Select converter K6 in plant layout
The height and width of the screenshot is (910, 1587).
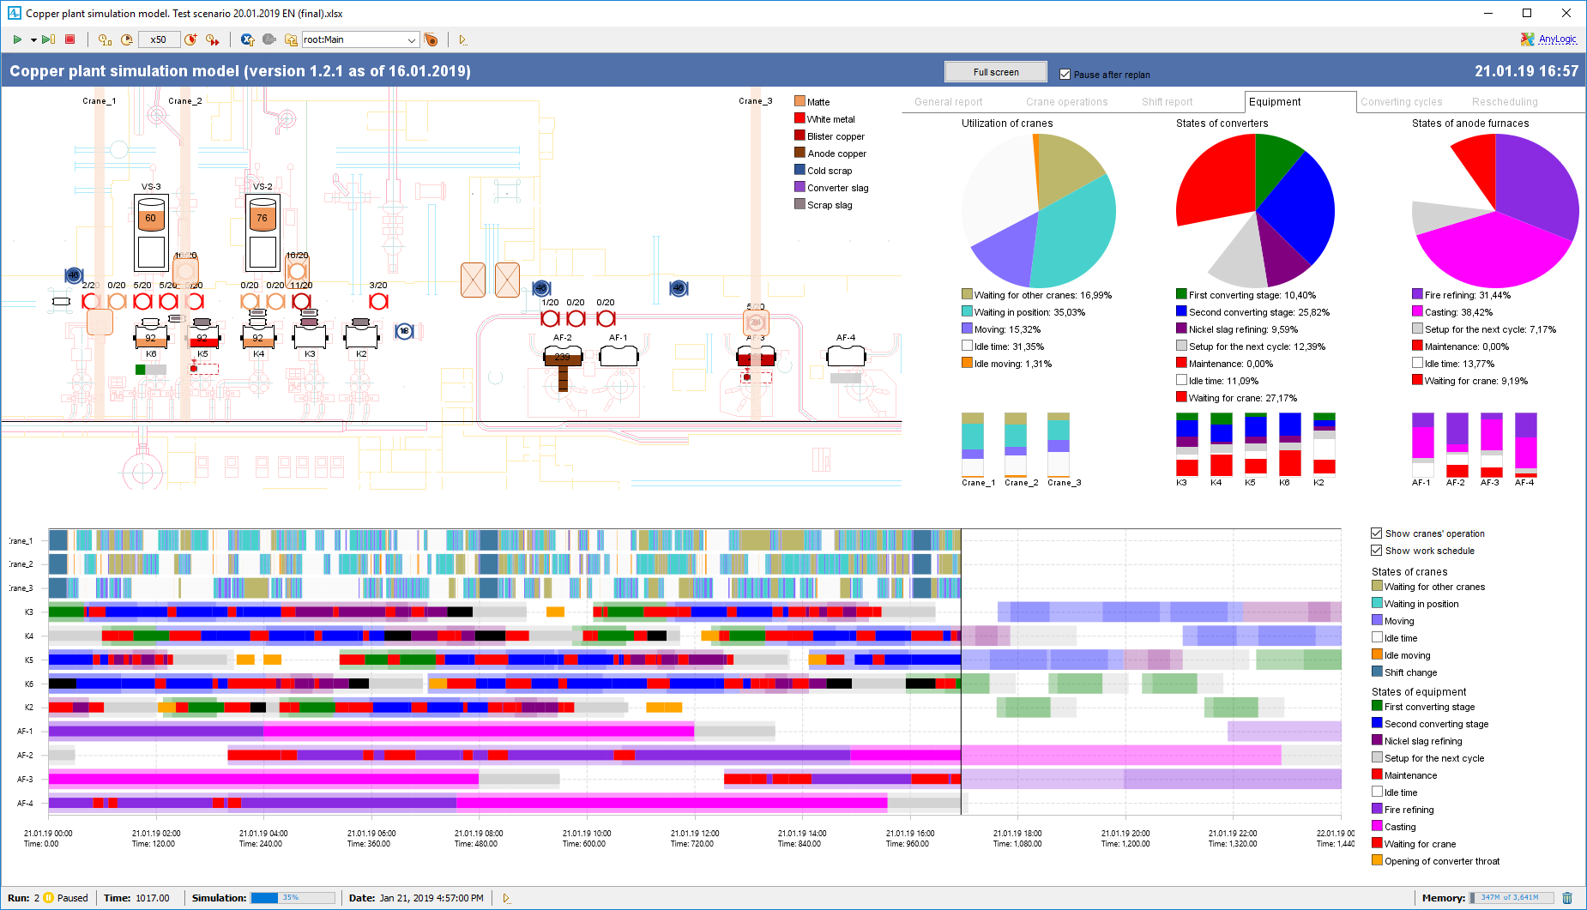click(x=151, y=335)
